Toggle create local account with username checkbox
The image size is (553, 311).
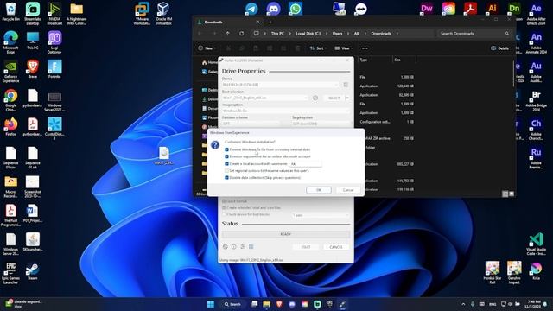click(x=226, y=164)
